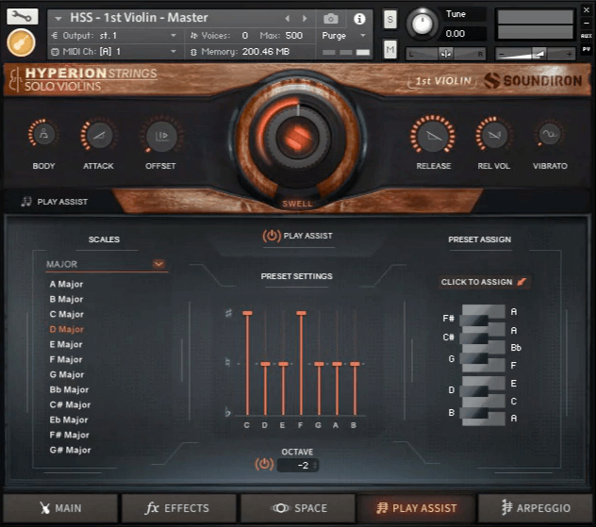596x527 pixels.
Task: Click the Max voices 500 field
Action: tap(294, 36)
